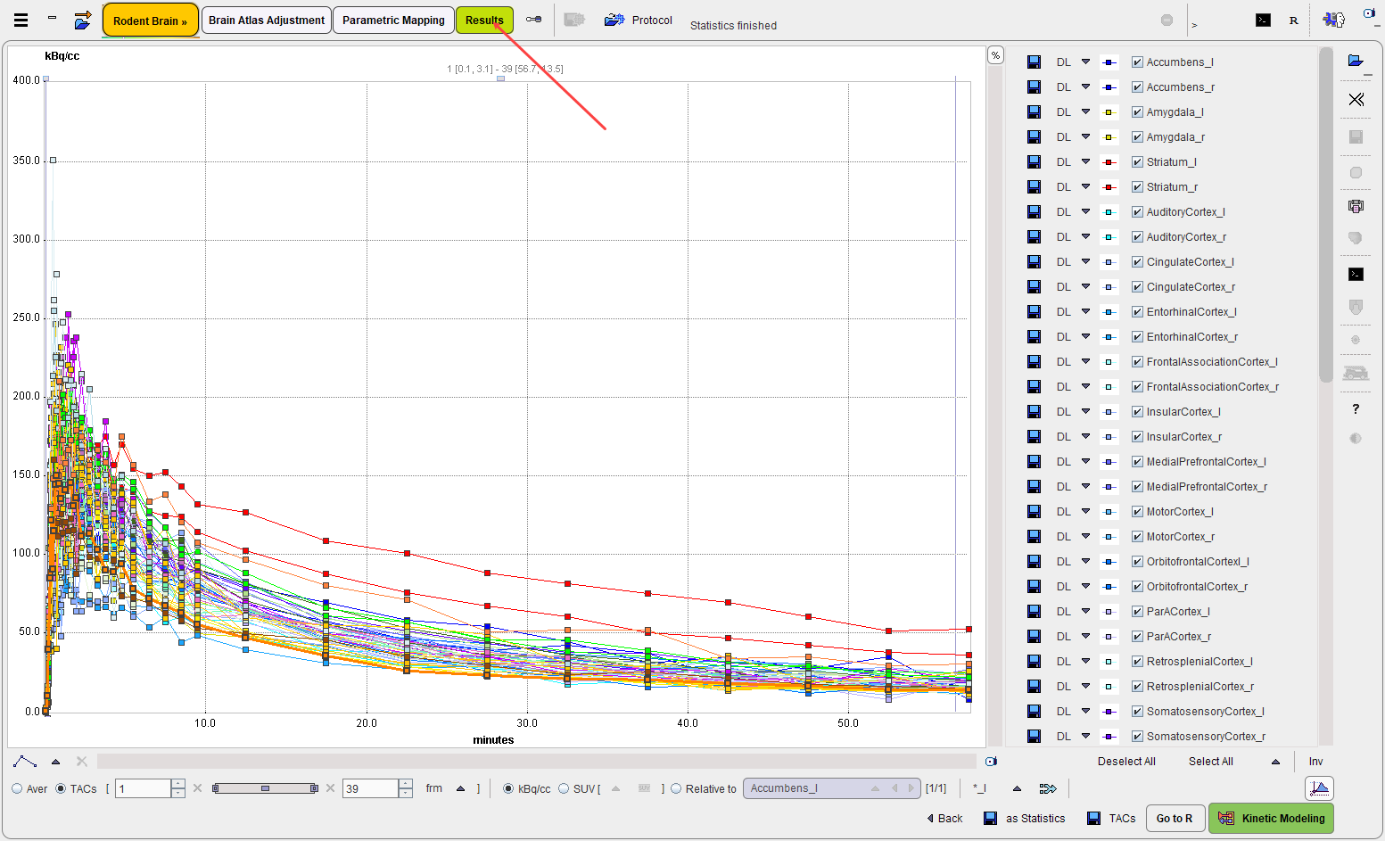Click the Go to R button

pos(1175,818)
